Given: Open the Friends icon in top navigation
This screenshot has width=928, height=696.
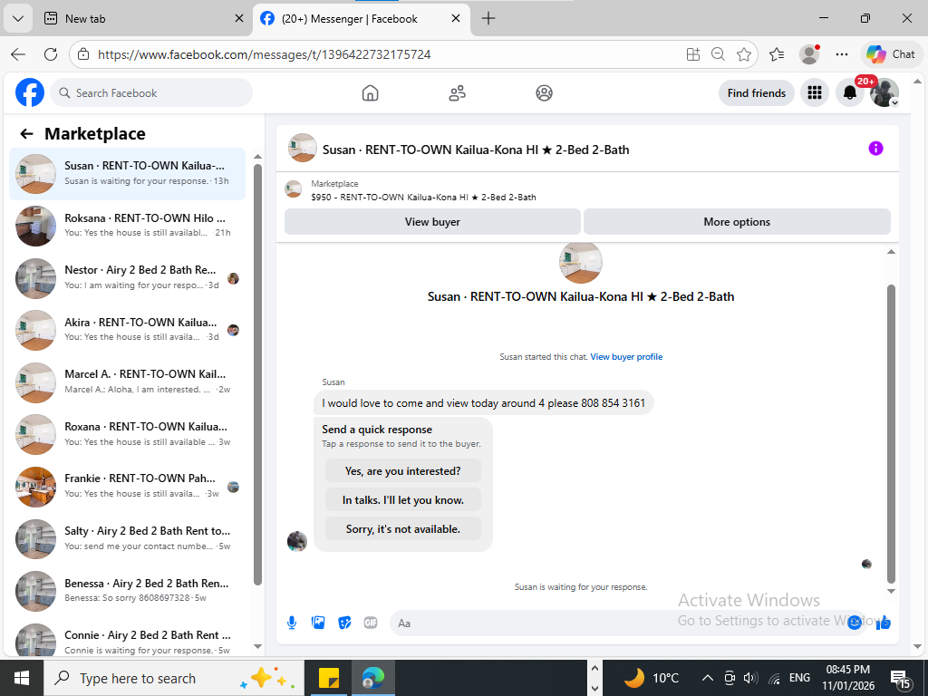Looking at the screenshot, I should click(x=457, y=93).
